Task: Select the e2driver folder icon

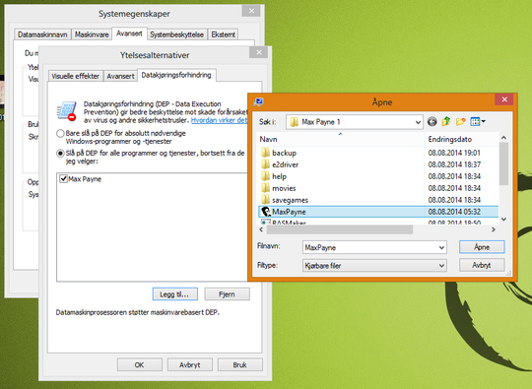Action: 266,164
